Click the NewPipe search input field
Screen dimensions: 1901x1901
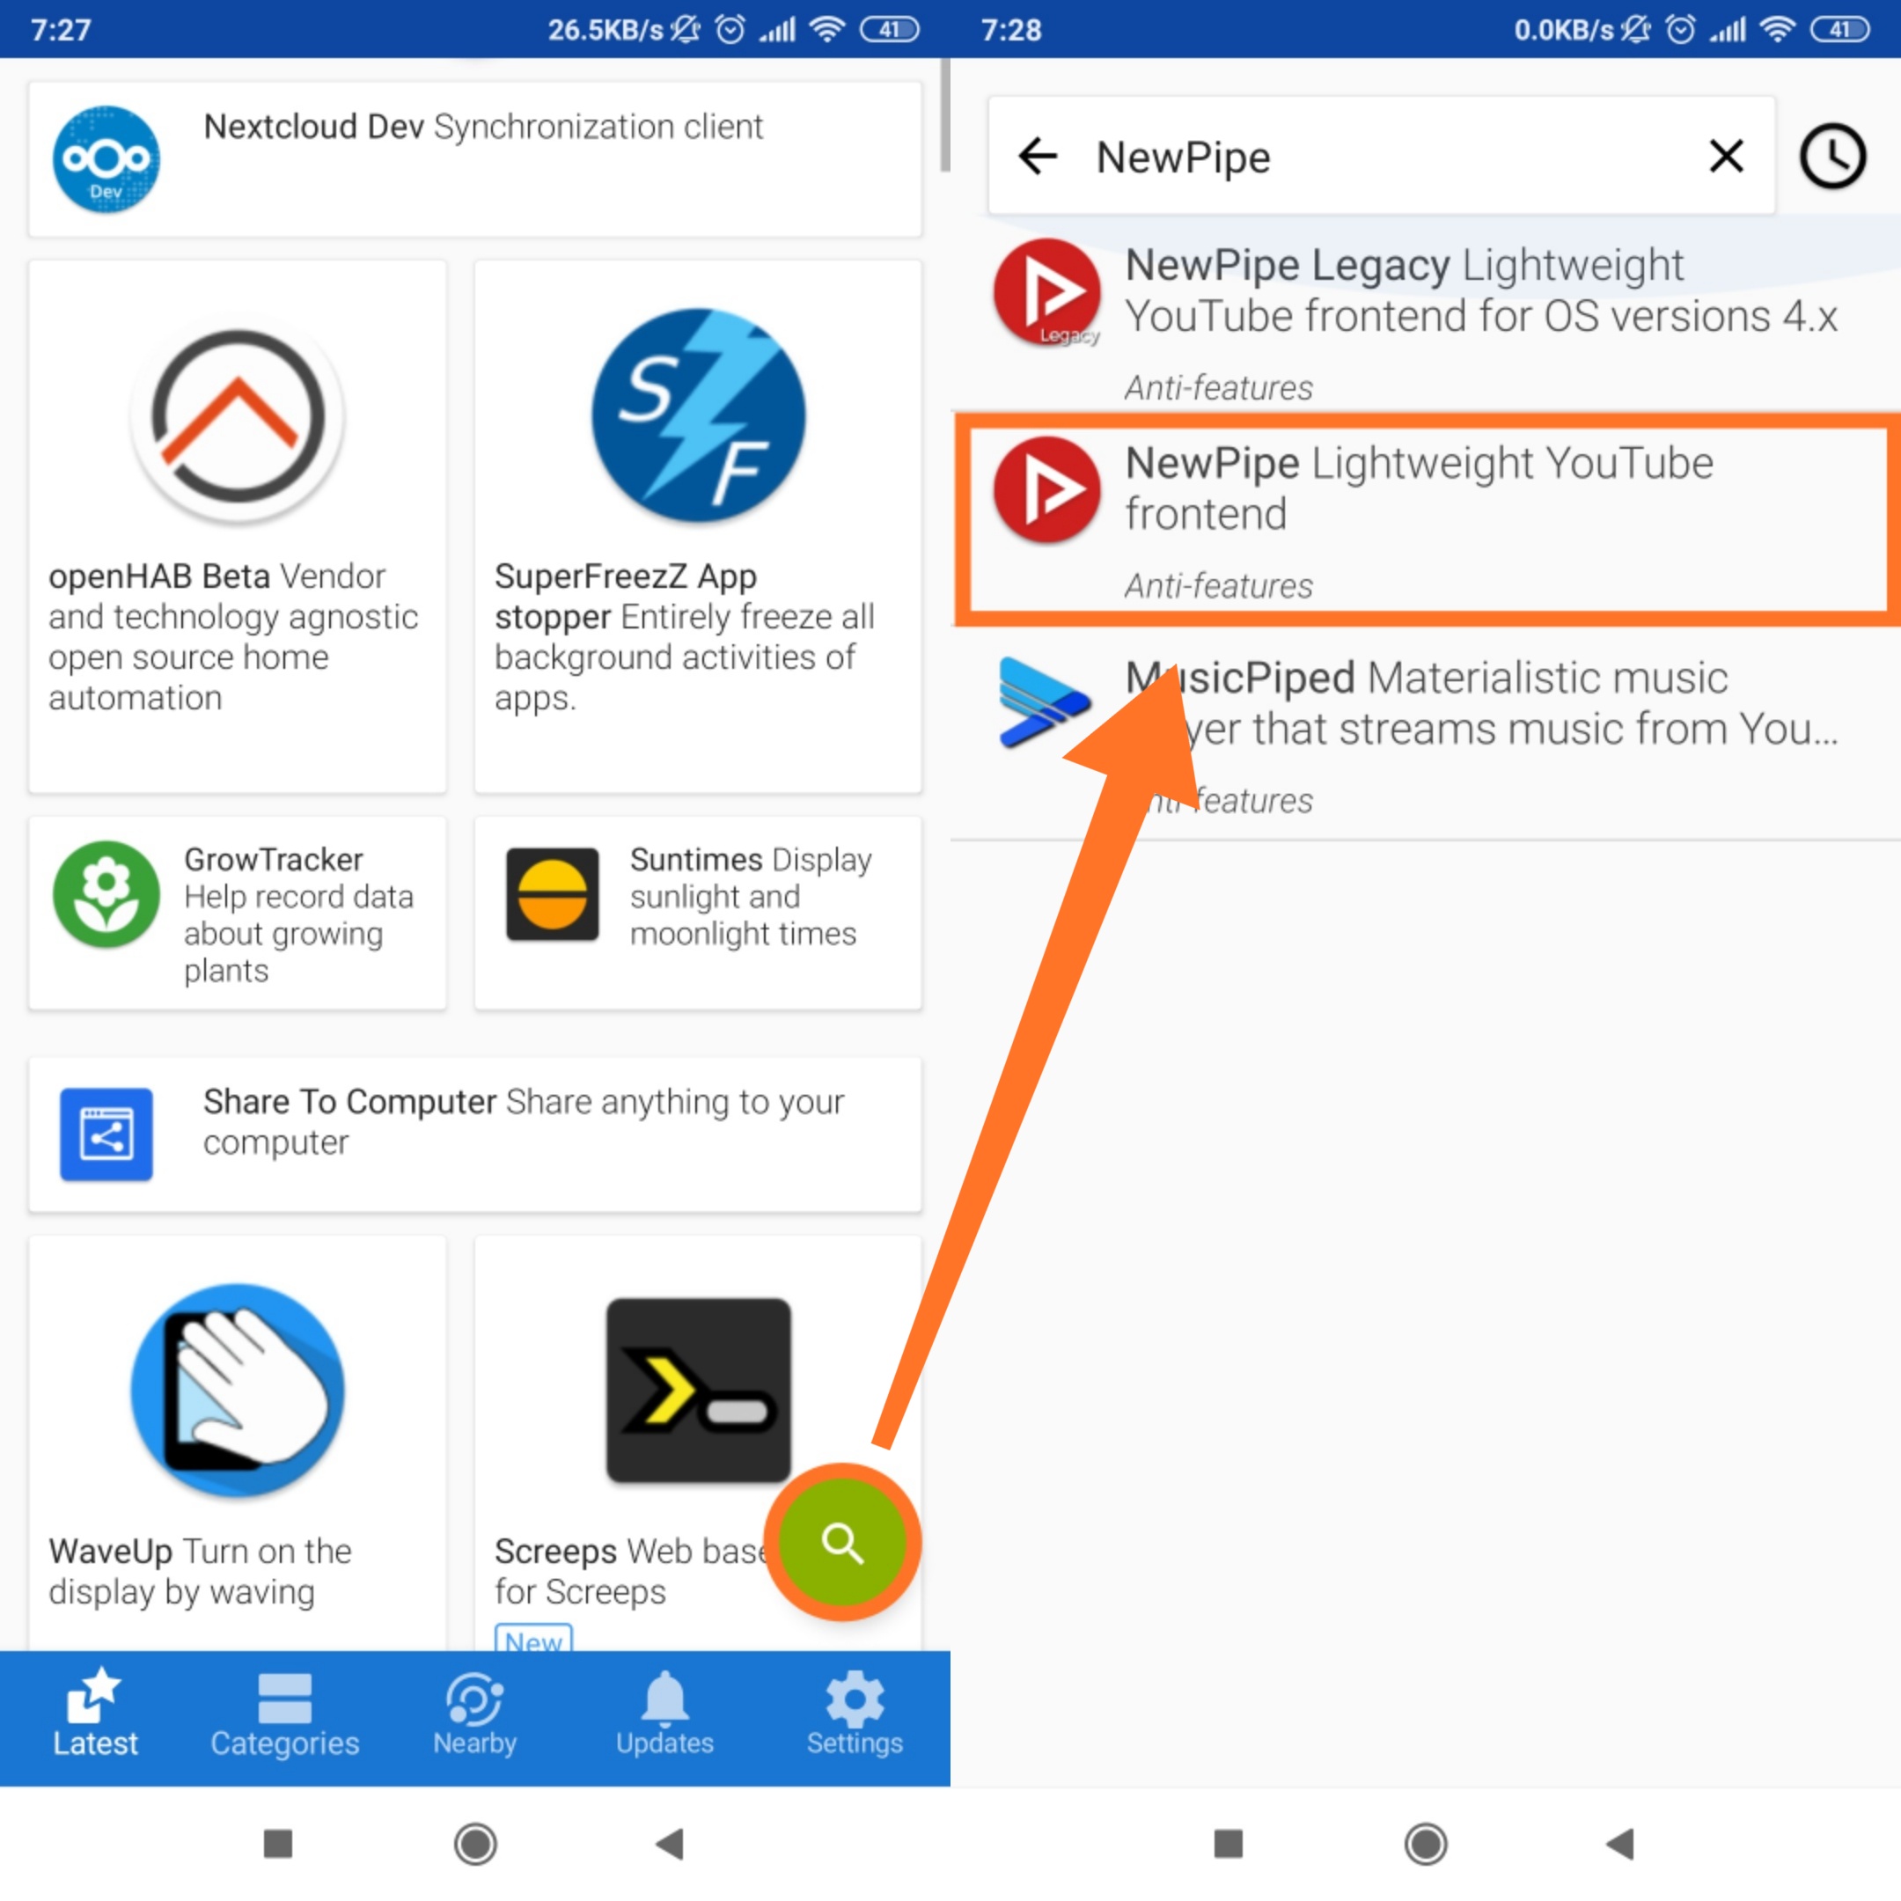click(x=1377, y=157)
